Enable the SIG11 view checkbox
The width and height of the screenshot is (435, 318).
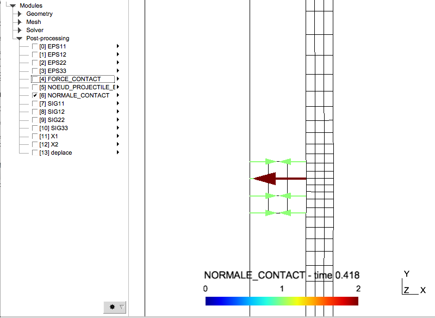click(x=35, y=103)
